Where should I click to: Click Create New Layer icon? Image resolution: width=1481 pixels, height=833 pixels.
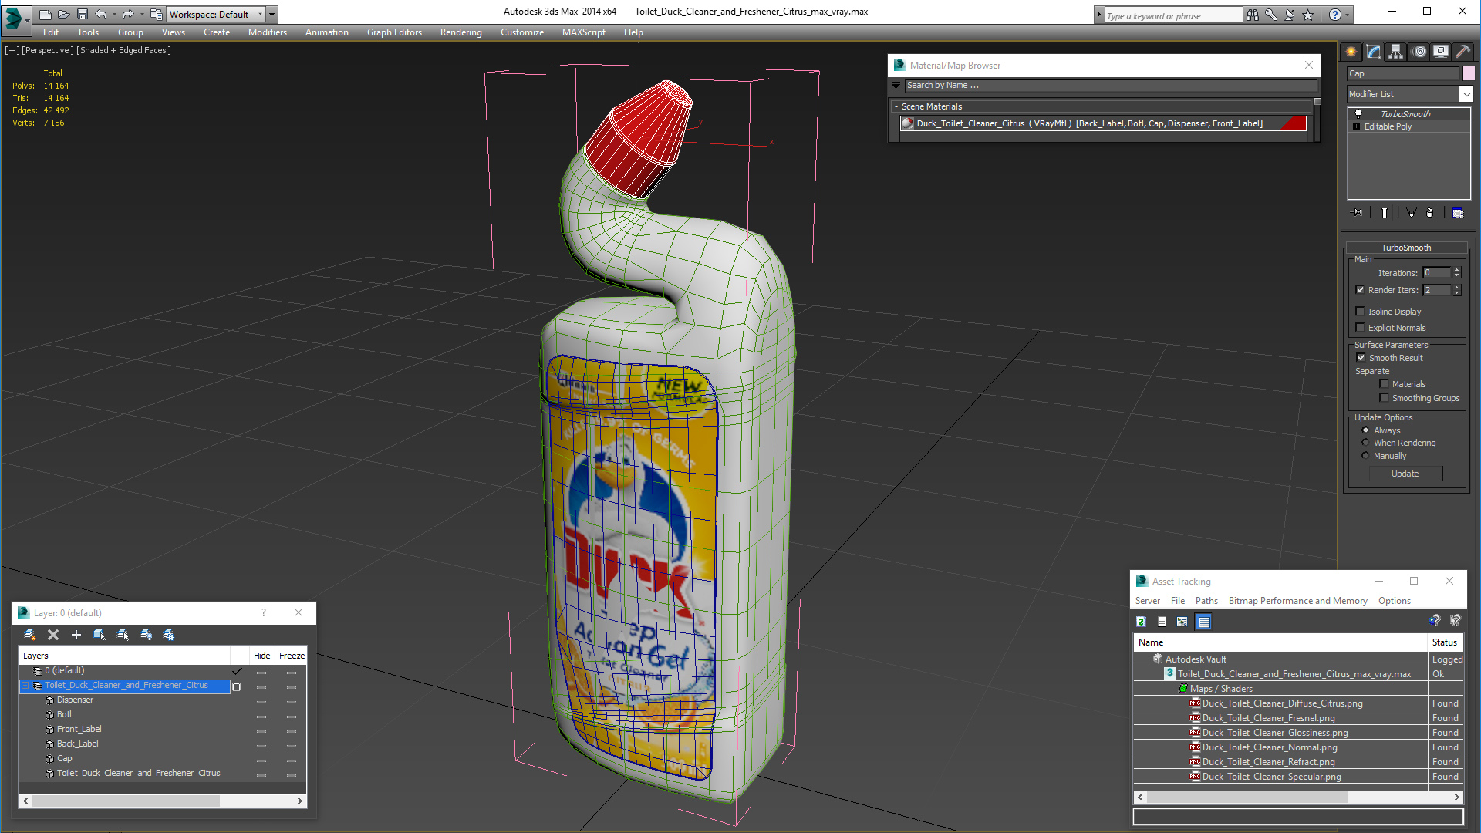point(30,635)
